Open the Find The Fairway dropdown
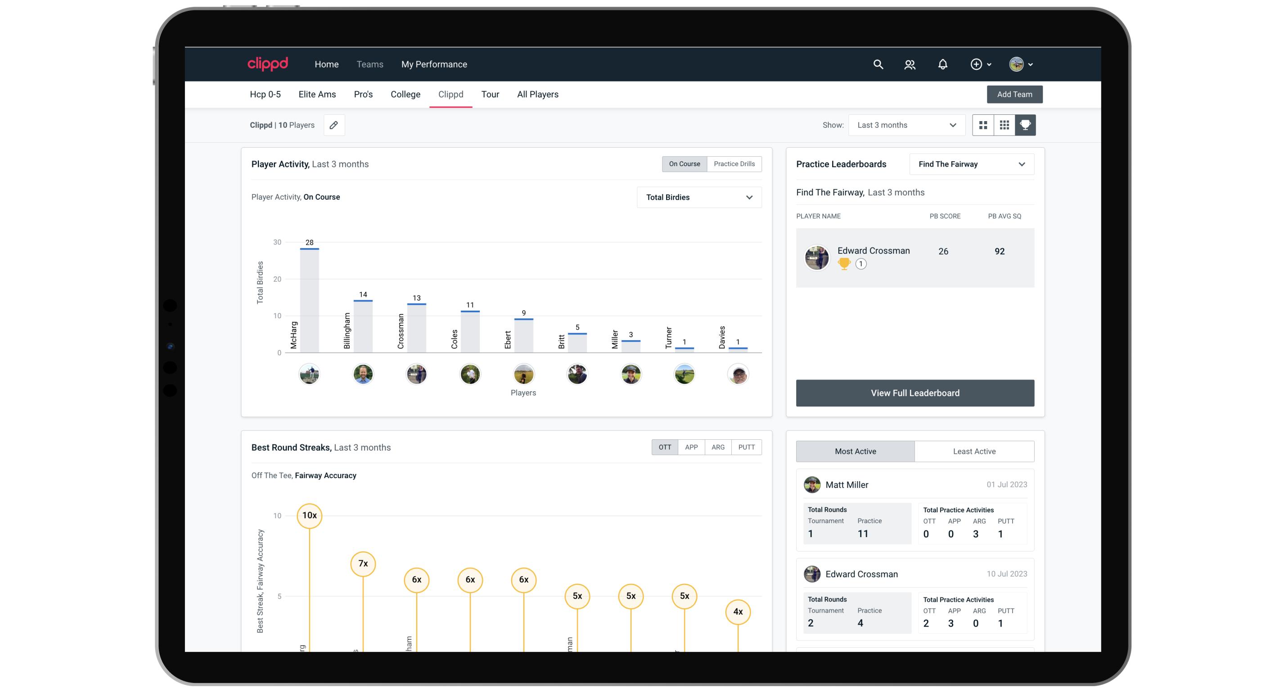The image size is (1284, 691). [x=971, y=164]
